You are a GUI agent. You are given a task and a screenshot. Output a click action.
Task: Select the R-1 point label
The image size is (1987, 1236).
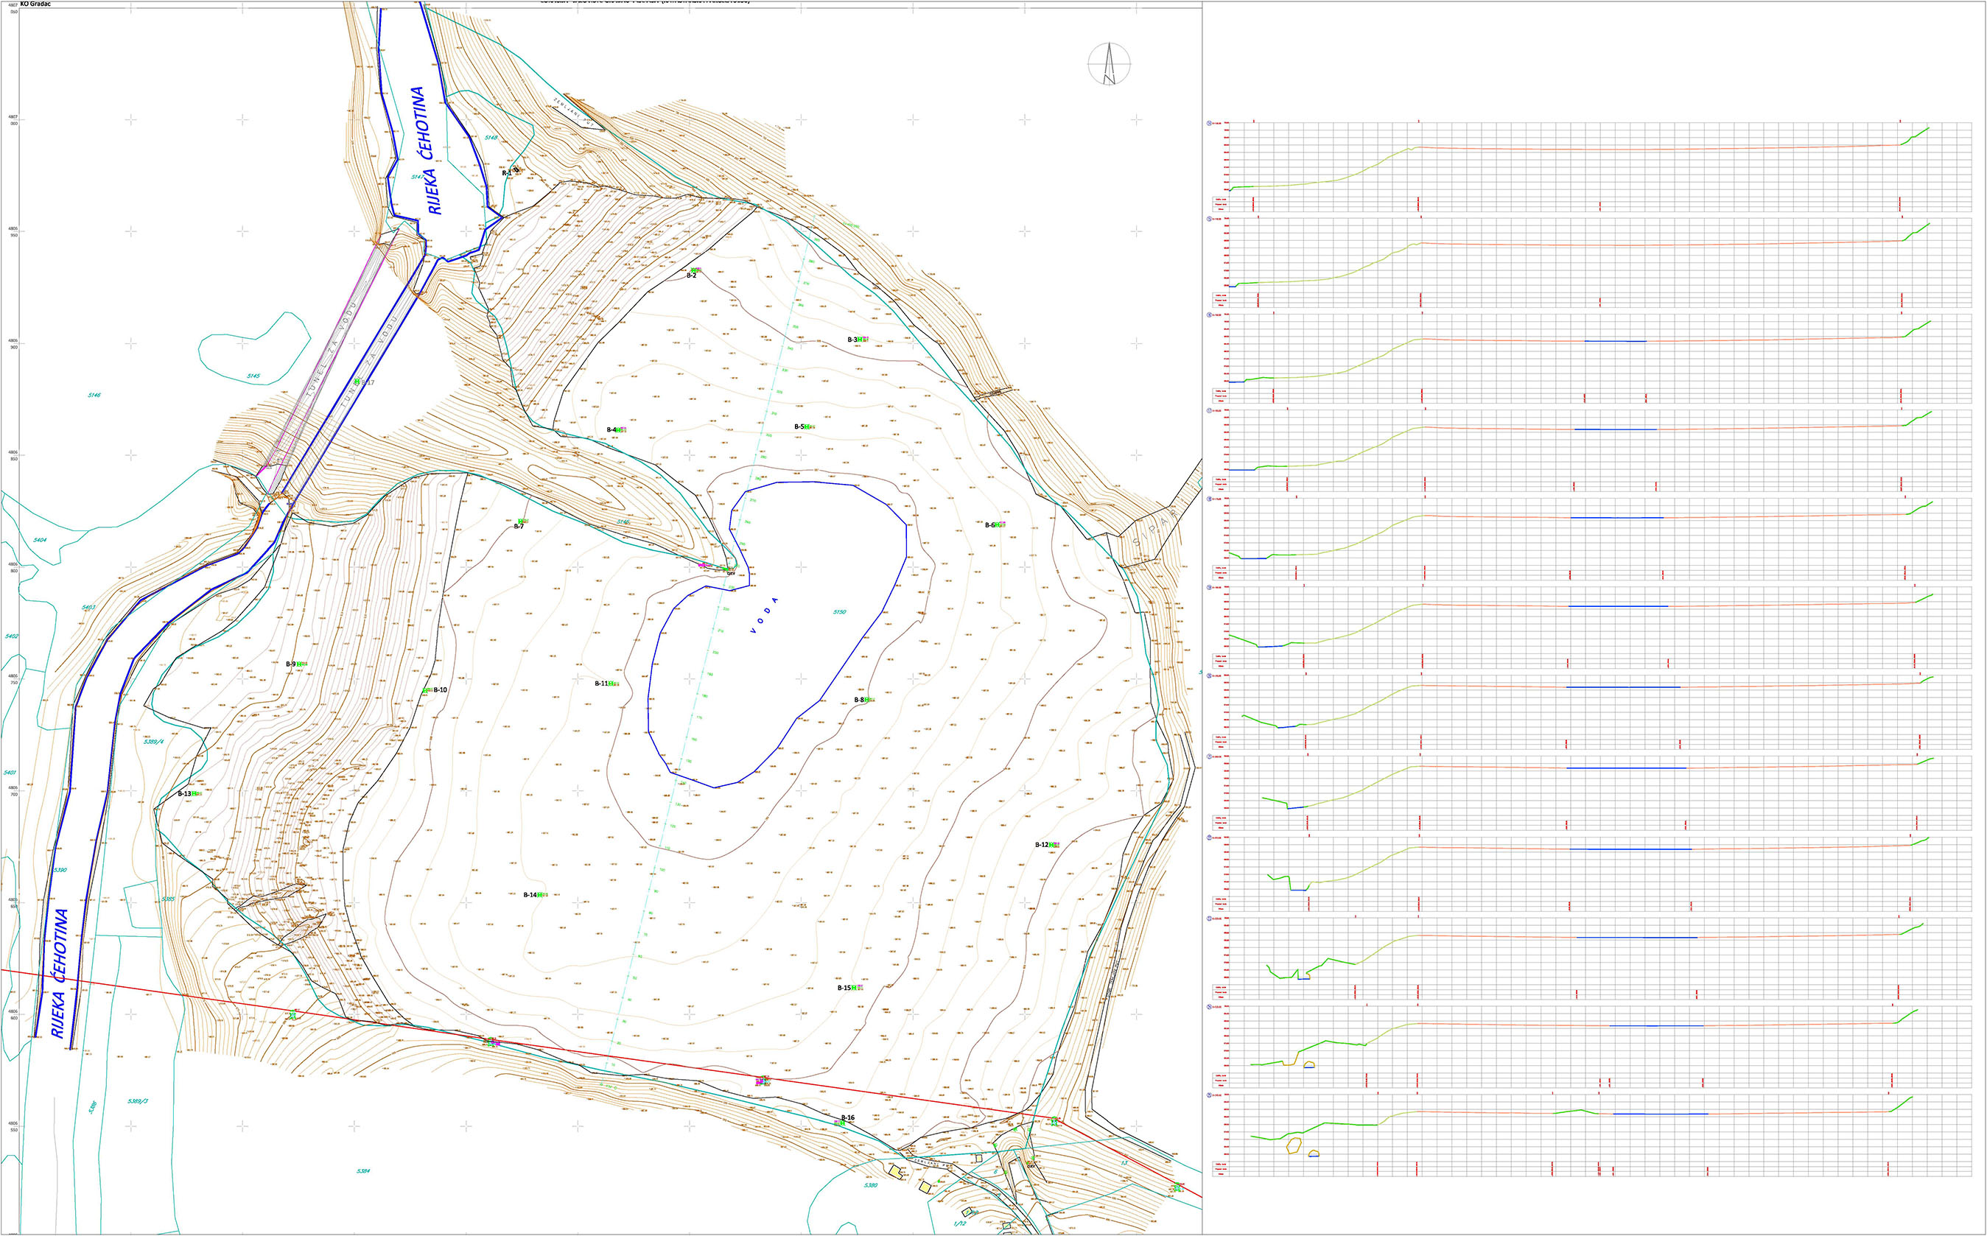506,173
